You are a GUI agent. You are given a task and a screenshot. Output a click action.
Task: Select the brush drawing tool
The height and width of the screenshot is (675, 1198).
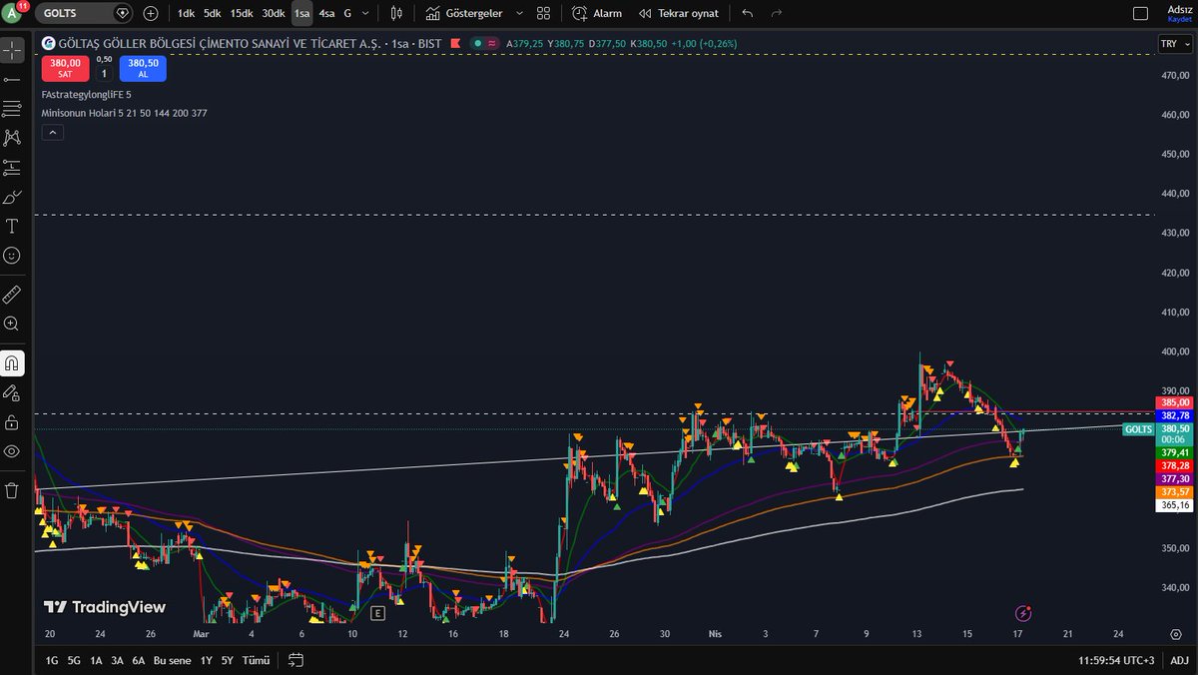tap(12, 197)
